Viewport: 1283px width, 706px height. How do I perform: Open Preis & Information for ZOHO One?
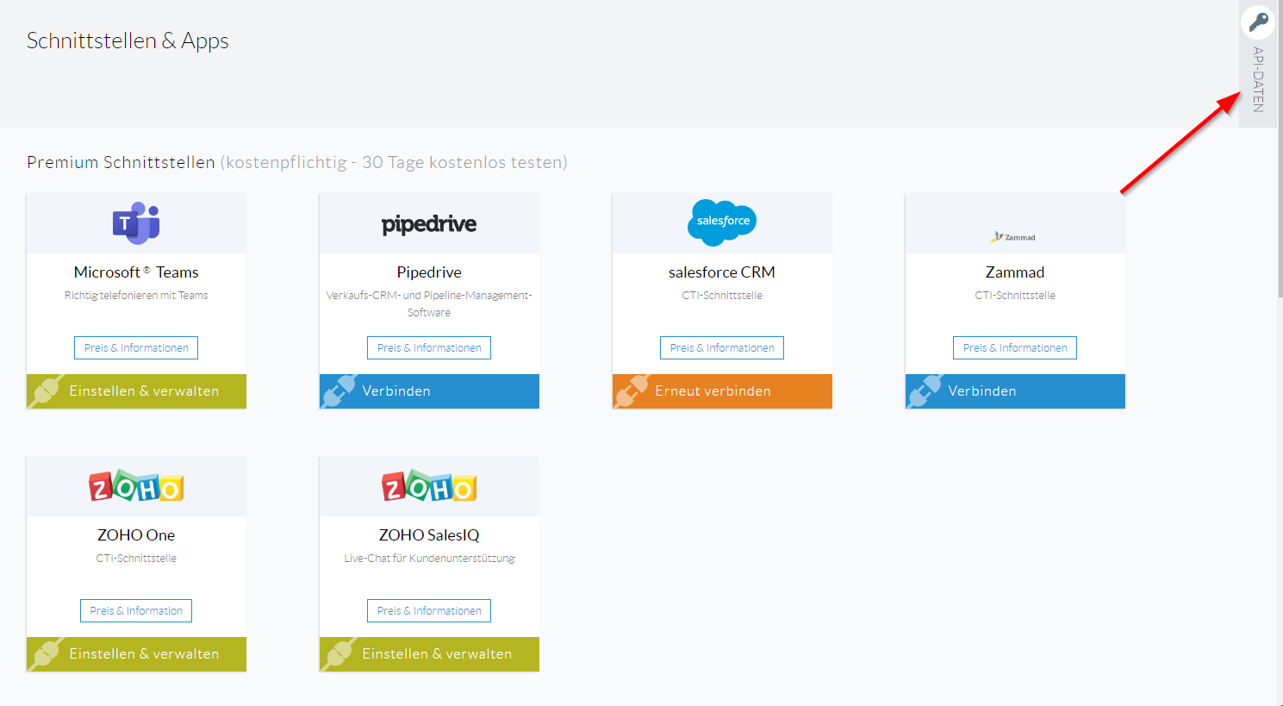pyautogui.click(x=136, y=611)
